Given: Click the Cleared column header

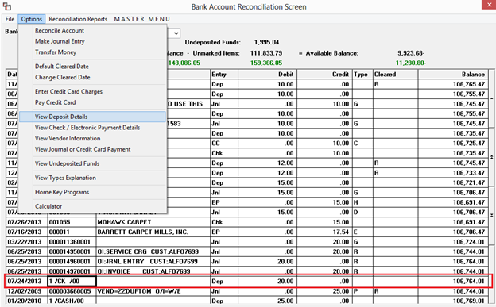Looking at the screenshot, I should [x=395, y=75].
